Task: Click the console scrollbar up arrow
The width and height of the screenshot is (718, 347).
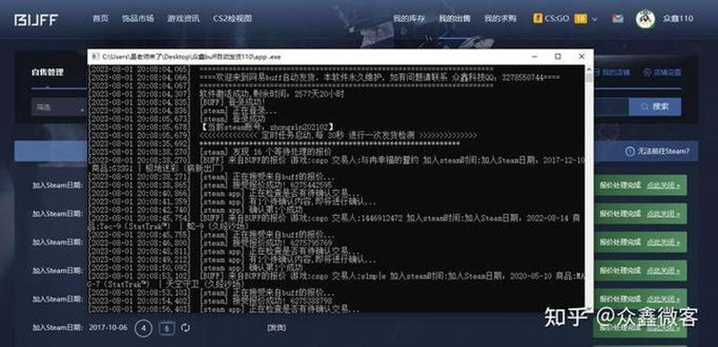Action: (589, 69)
